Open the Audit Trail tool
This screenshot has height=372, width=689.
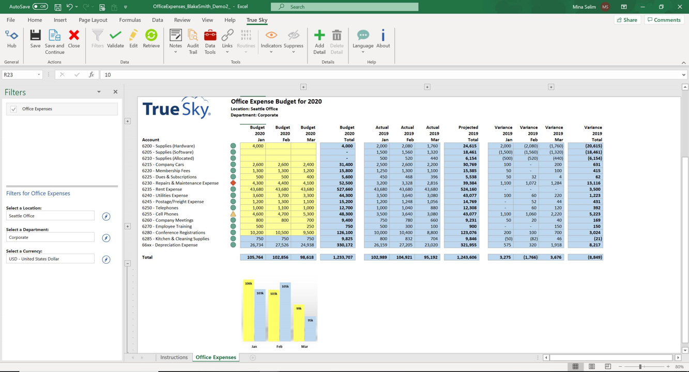click(193, 40)
